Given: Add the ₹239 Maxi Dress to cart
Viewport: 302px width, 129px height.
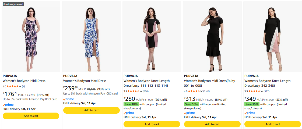Looking at the screenshot, I should 91,110.
